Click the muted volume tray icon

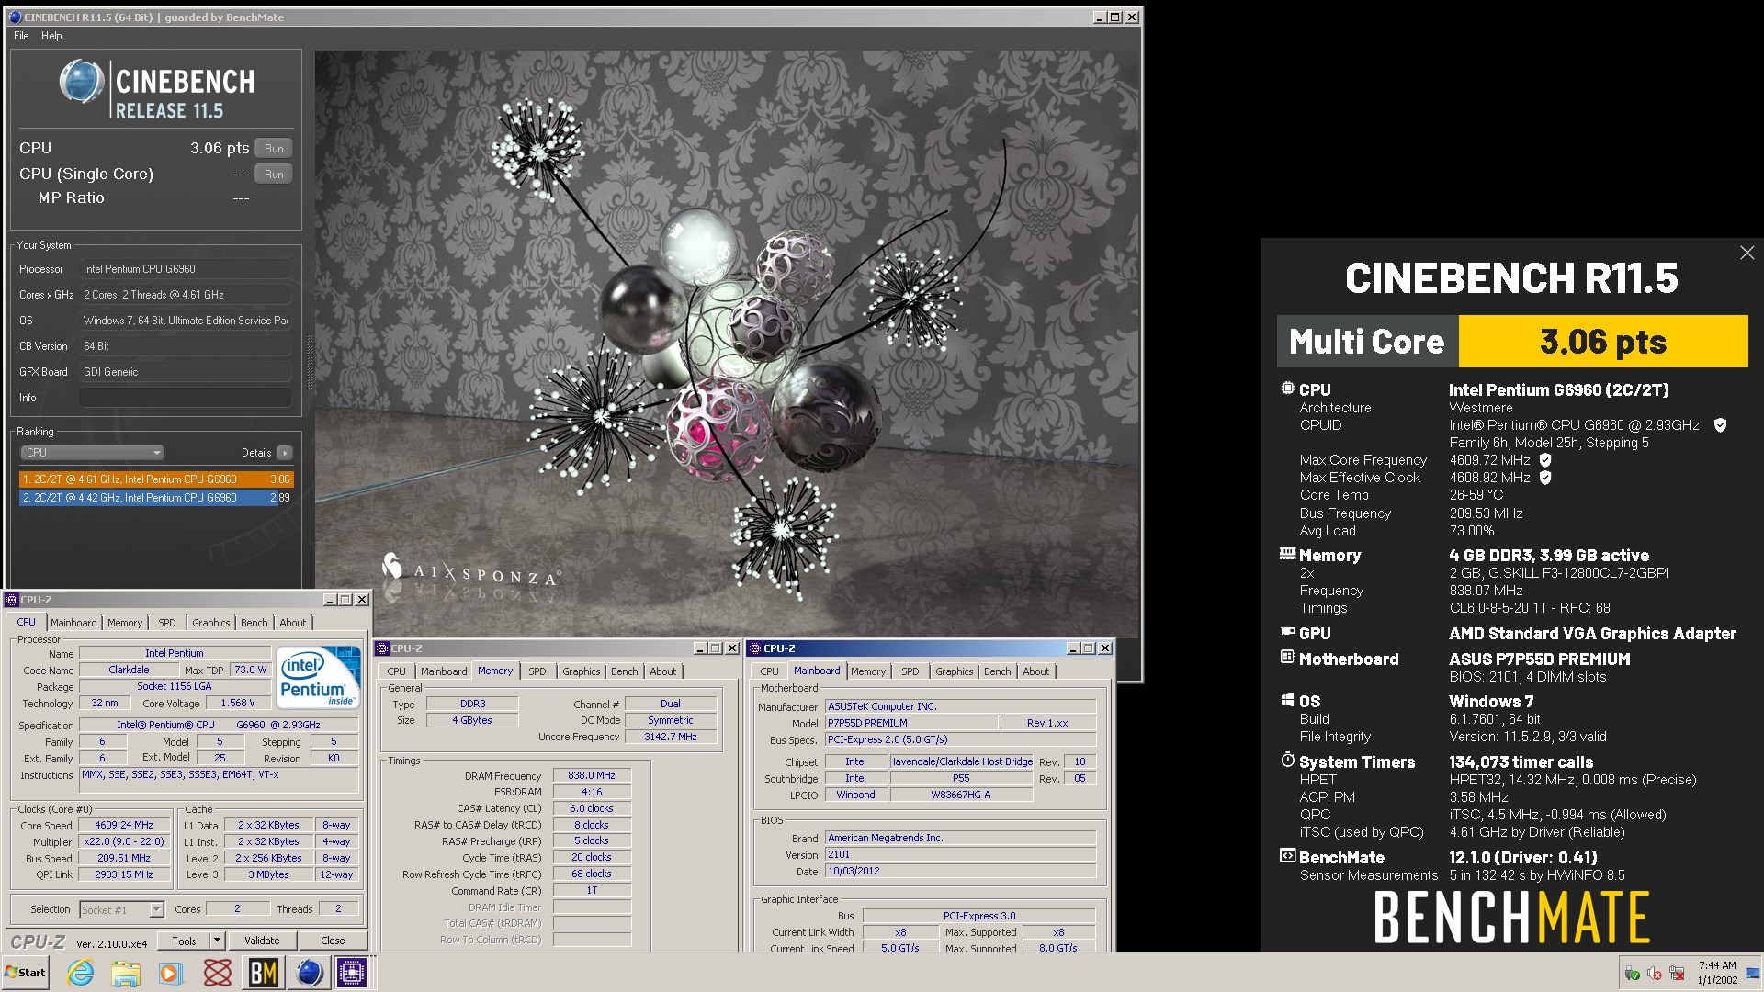tap(1655, 973)
